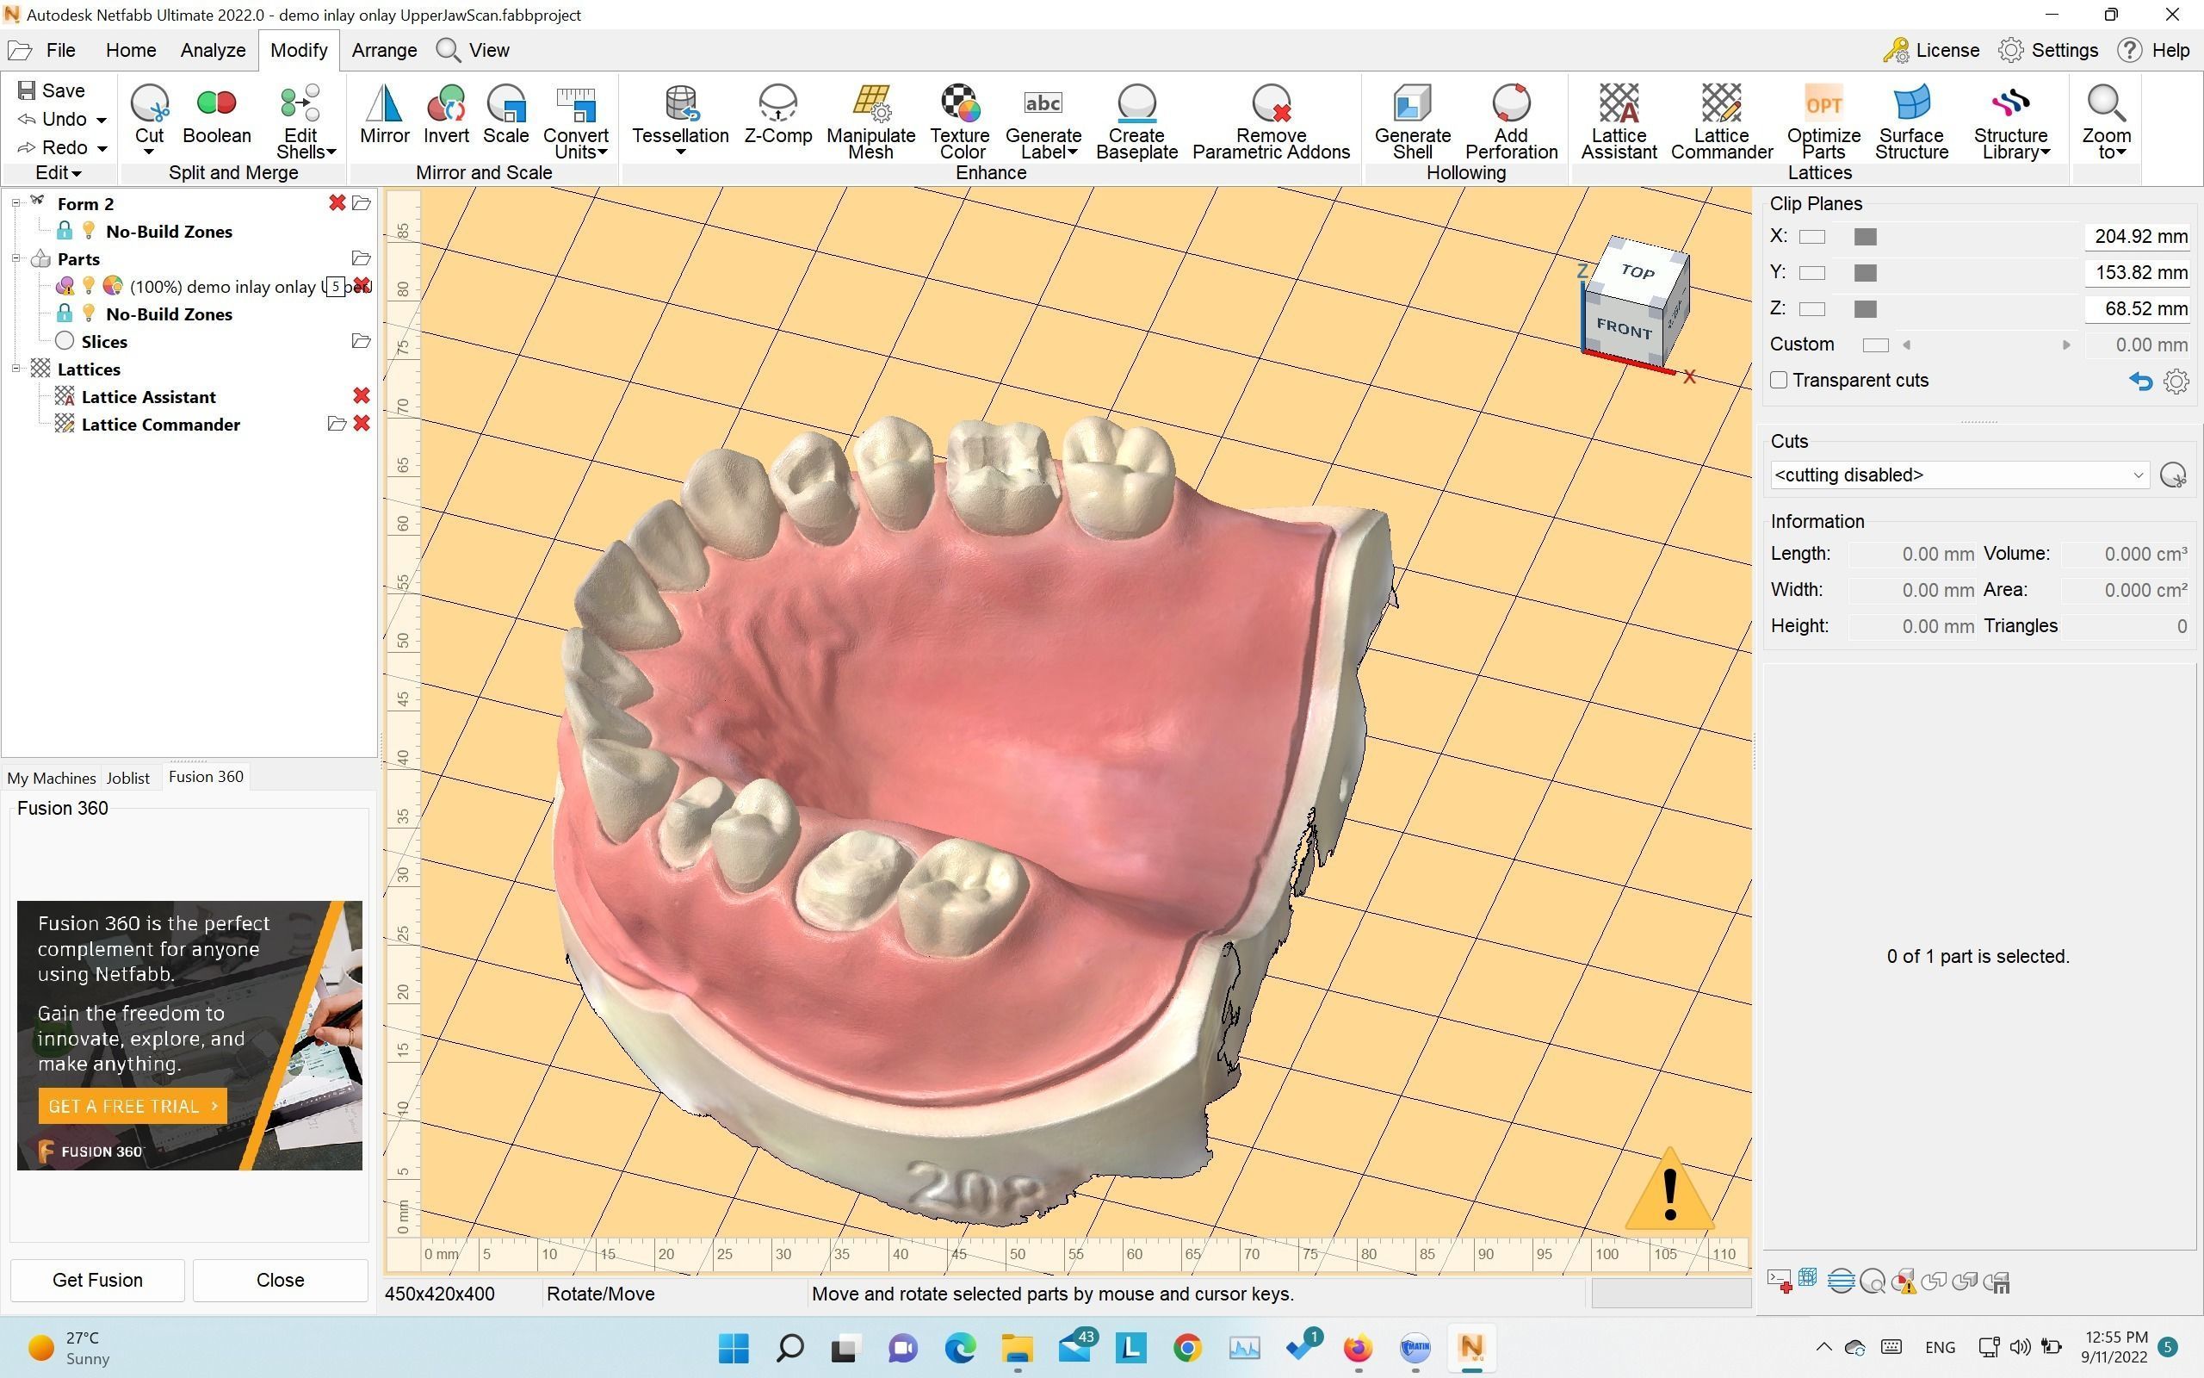Open the Joblist tab
2204x1378 pixels.
pyautogui.click(x=127, y=778)
